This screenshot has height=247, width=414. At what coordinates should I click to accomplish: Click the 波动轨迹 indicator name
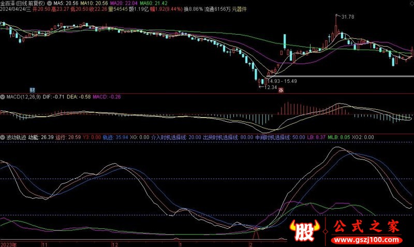16,137
